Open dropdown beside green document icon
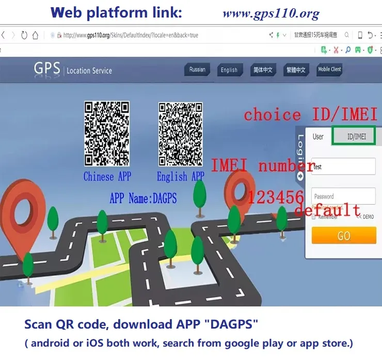Screen dimensions: 382x360 click(330, 50)
